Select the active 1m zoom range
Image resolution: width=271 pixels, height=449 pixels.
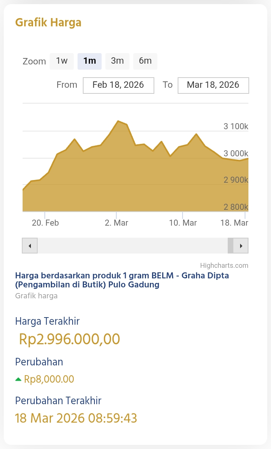click(90, 61)
